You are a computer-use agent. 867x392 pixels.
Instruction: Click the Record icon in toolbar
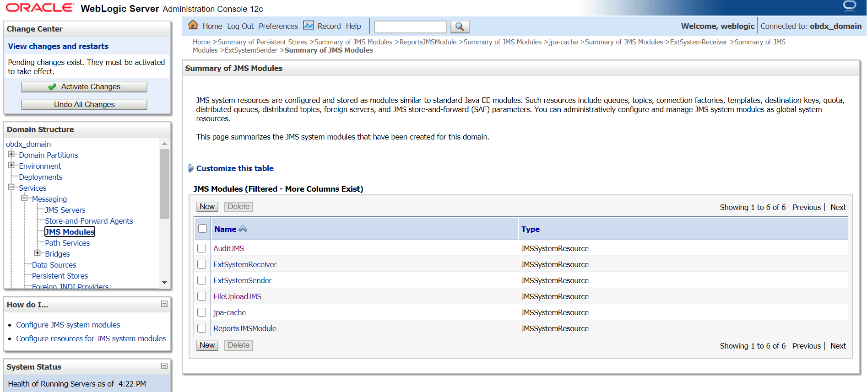[x=309, y=26]
